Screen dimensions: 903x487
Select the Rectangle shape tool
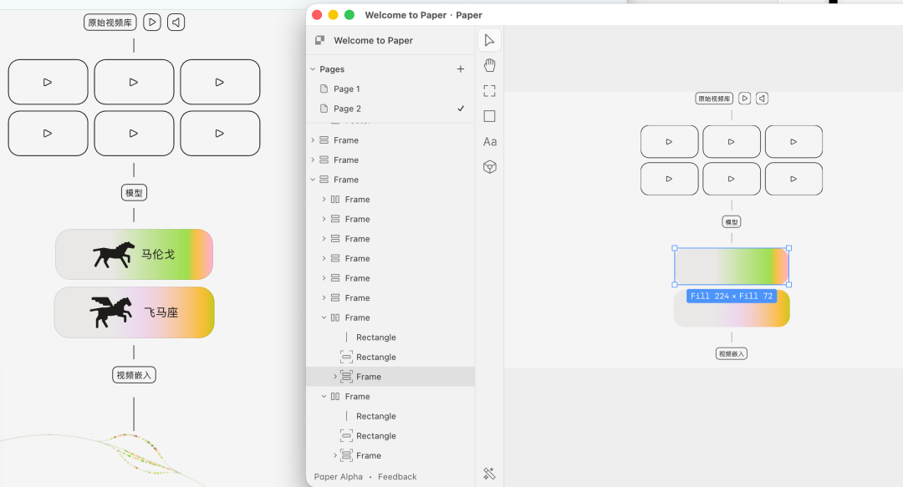click(489, 116)
